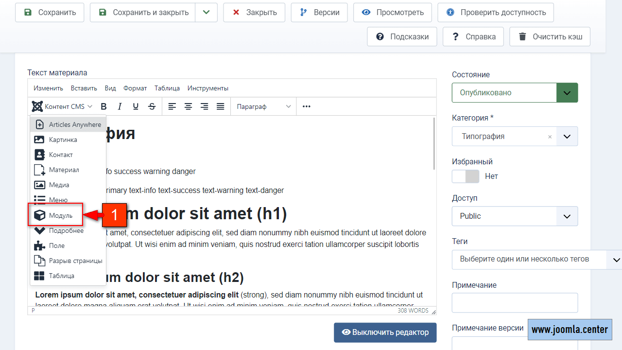The image size is (622, 350).
Task: Click the Bold formatting icon
Action: tap(104, 106)
